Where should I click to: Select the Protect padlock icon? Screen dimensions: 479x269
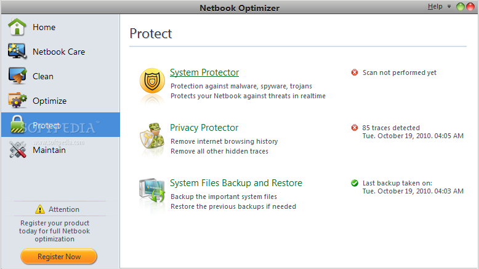pyautogui.click(x=17, y=124)
